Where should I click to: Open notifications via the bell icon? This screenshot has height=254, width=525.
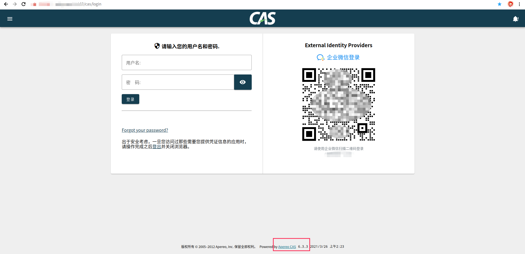tap(515, 19)
